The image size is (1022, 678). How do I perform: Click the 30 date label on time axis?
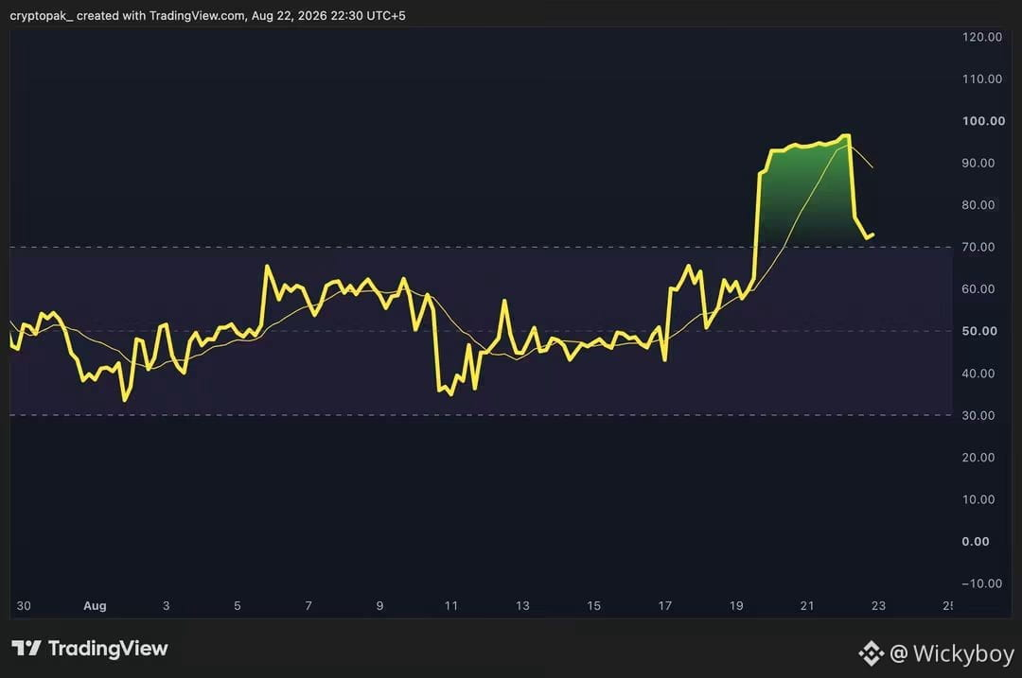pyautogui.click(x=24, y=606)
